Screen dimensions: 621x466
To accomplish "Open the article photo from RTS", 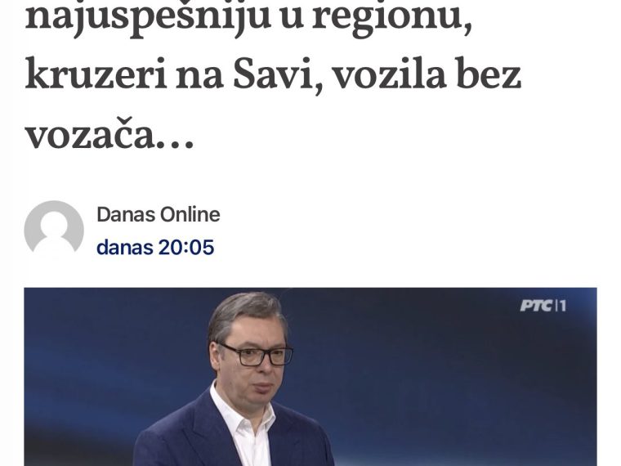I will point(310,377).
